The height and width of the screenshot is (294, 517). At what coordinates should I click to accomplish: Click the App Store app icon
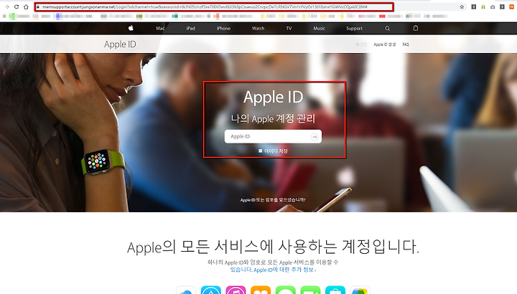pos(211,290)
